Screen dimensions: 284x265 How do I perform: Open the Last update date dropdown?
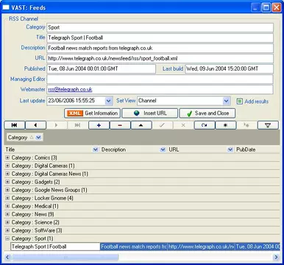[x=109, y=101]
